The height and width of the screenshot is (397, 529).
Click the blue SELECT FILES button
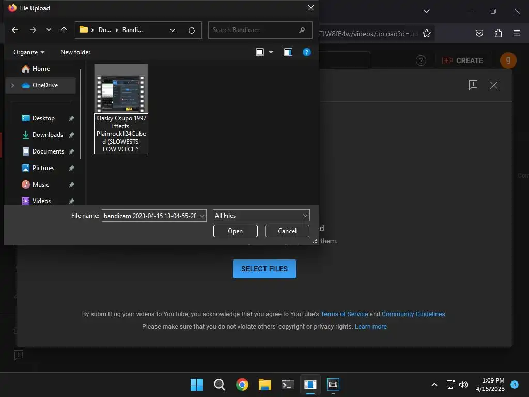264,269
